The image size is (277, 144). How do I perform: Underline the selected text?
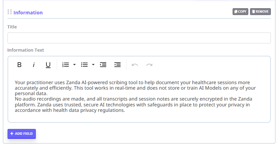(x=48, y=65)
